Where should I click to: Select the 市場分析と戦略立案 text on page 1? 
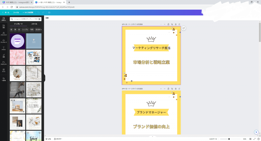tap(151, 62)
